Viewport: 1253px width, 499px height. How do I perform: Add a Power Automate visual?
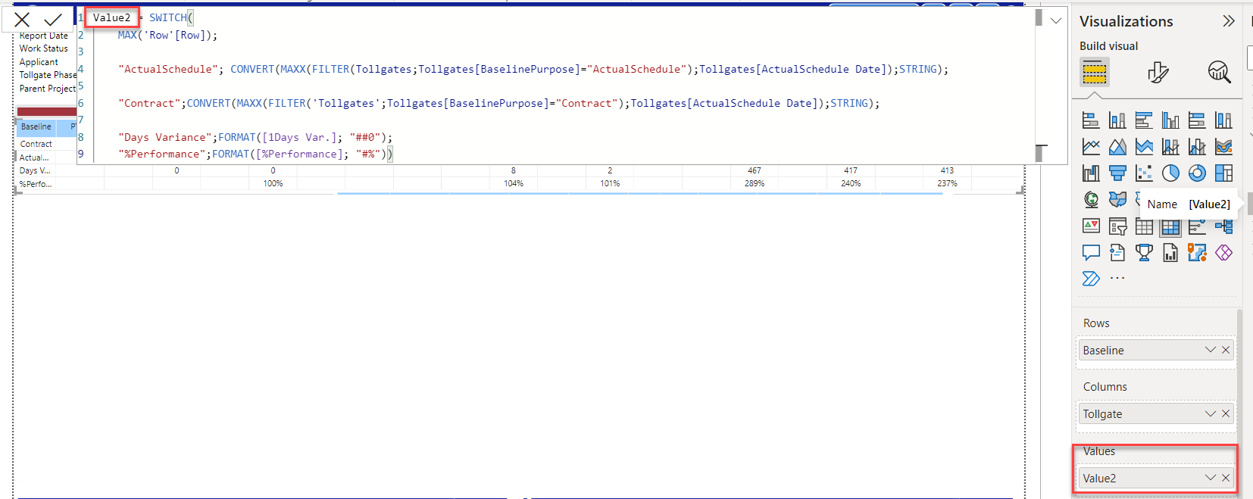[x=1091, y=279]
